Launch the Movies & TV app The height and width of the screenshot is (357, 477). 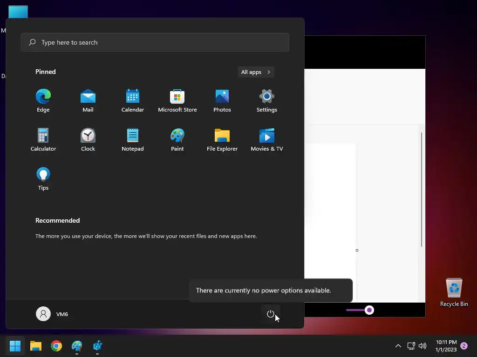pyautogui.click(x=267, y=139)
